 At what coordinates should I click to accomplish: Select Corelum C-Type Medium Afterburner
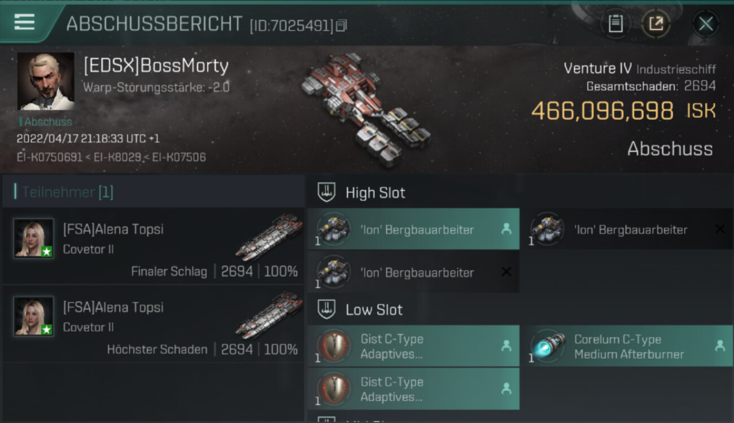pyautogui.click(x=627, y=346)
